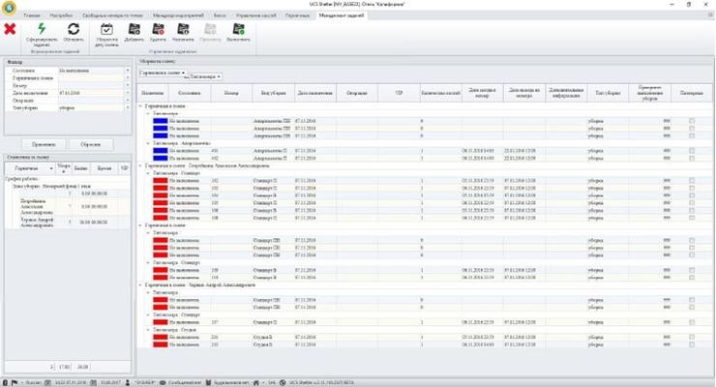Click the green lightning Сформировать задания icon
The height and width of the screenshot is (387, 716).
(x=42, y=30)
